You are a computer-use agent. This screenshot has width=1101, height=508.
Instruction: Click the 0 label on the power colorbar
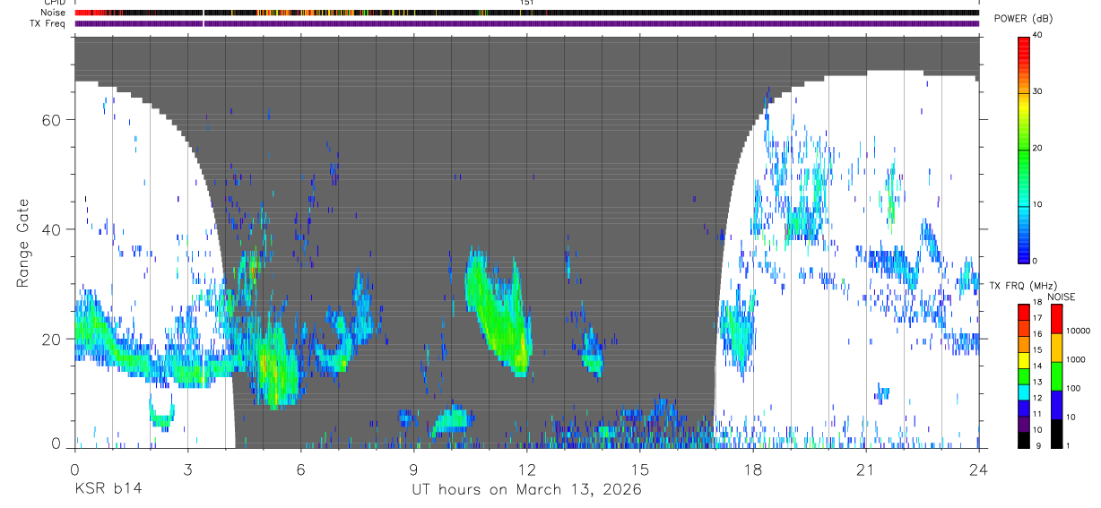click(x=1035, y=261)
